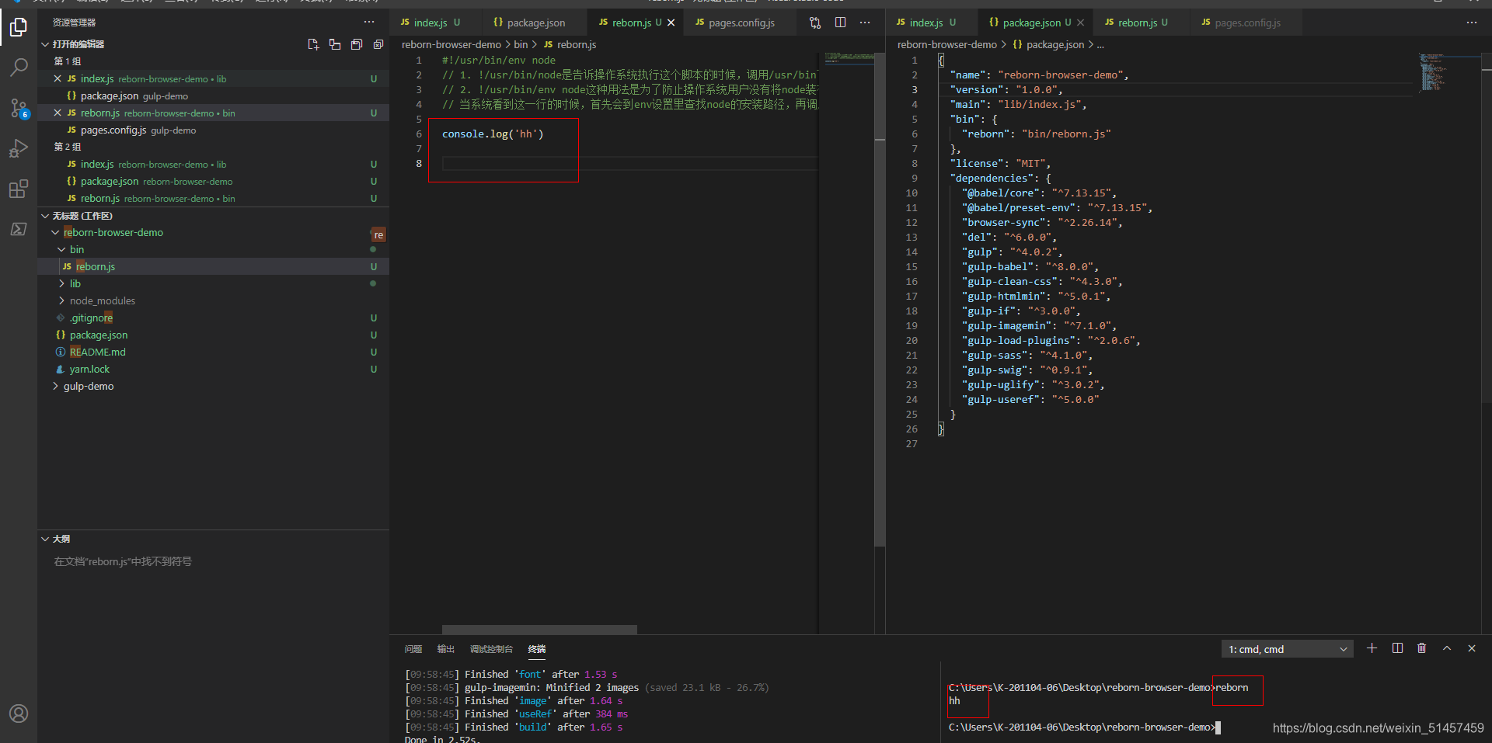Close reborn.js in open editors group 1

coord(58,113)
